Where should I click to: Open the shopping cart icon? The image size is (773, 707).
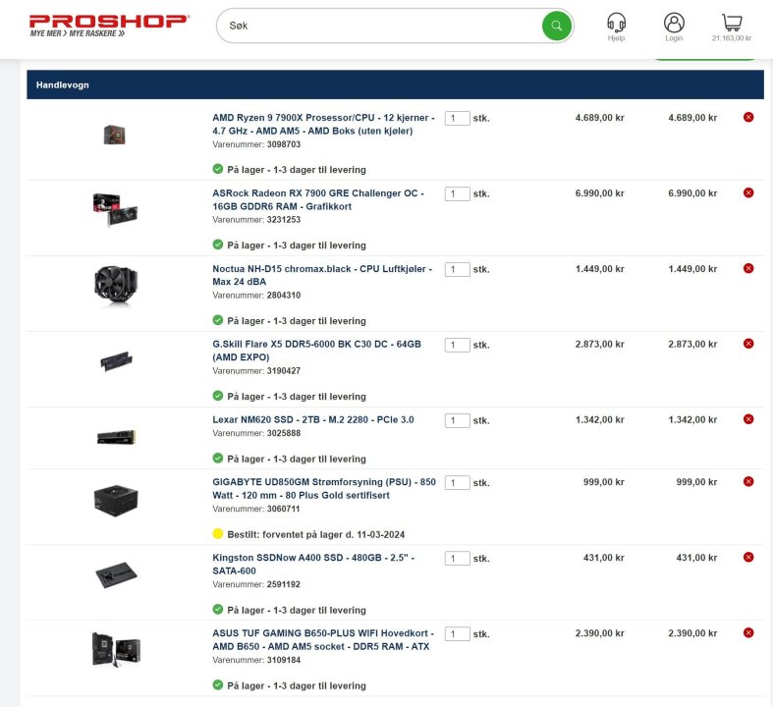[732, 23]
